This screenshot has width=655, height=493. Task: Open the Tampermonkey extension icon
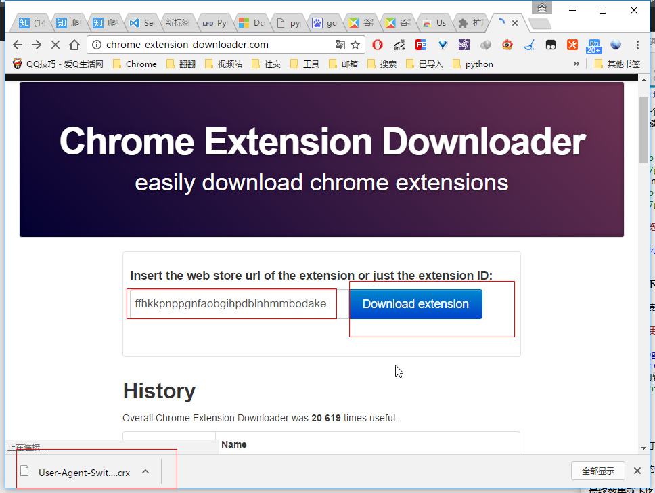coord(551,45)
